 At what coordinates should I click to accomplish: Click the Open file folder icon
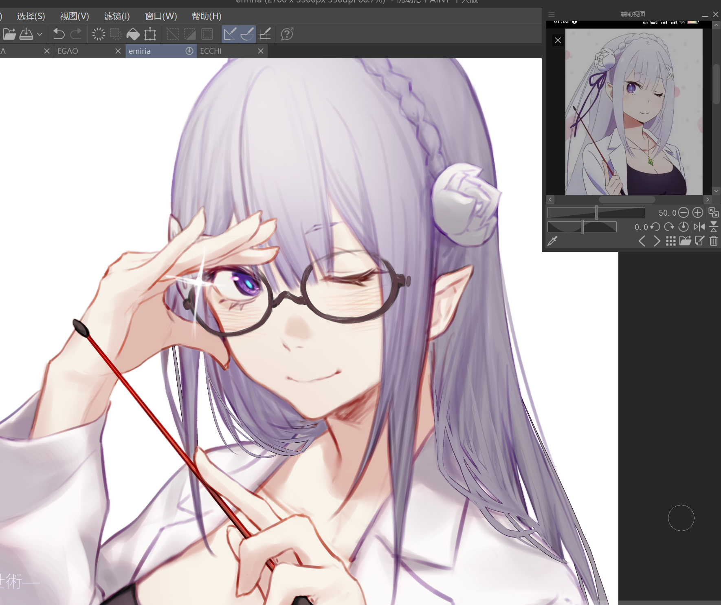(x=9, y=34)
